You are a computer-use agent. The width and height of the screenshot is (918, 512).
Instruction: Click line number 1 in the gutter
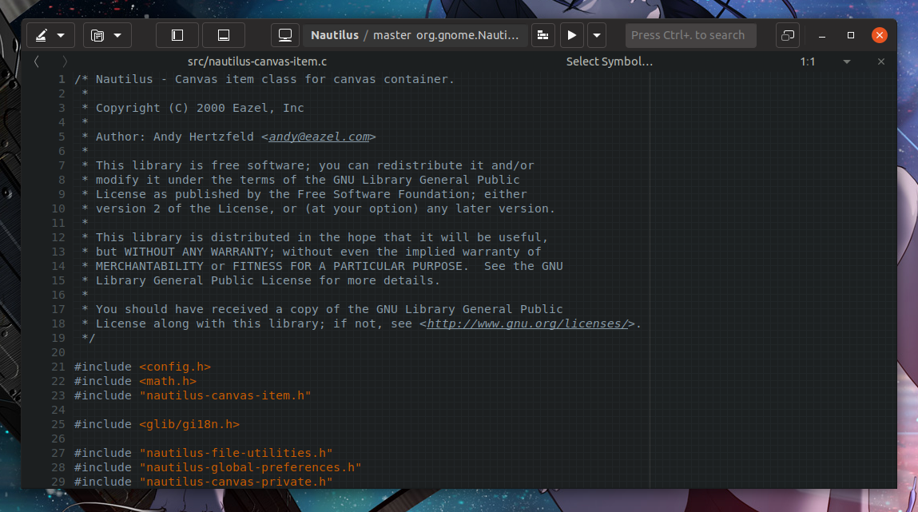tap(62, 79)
